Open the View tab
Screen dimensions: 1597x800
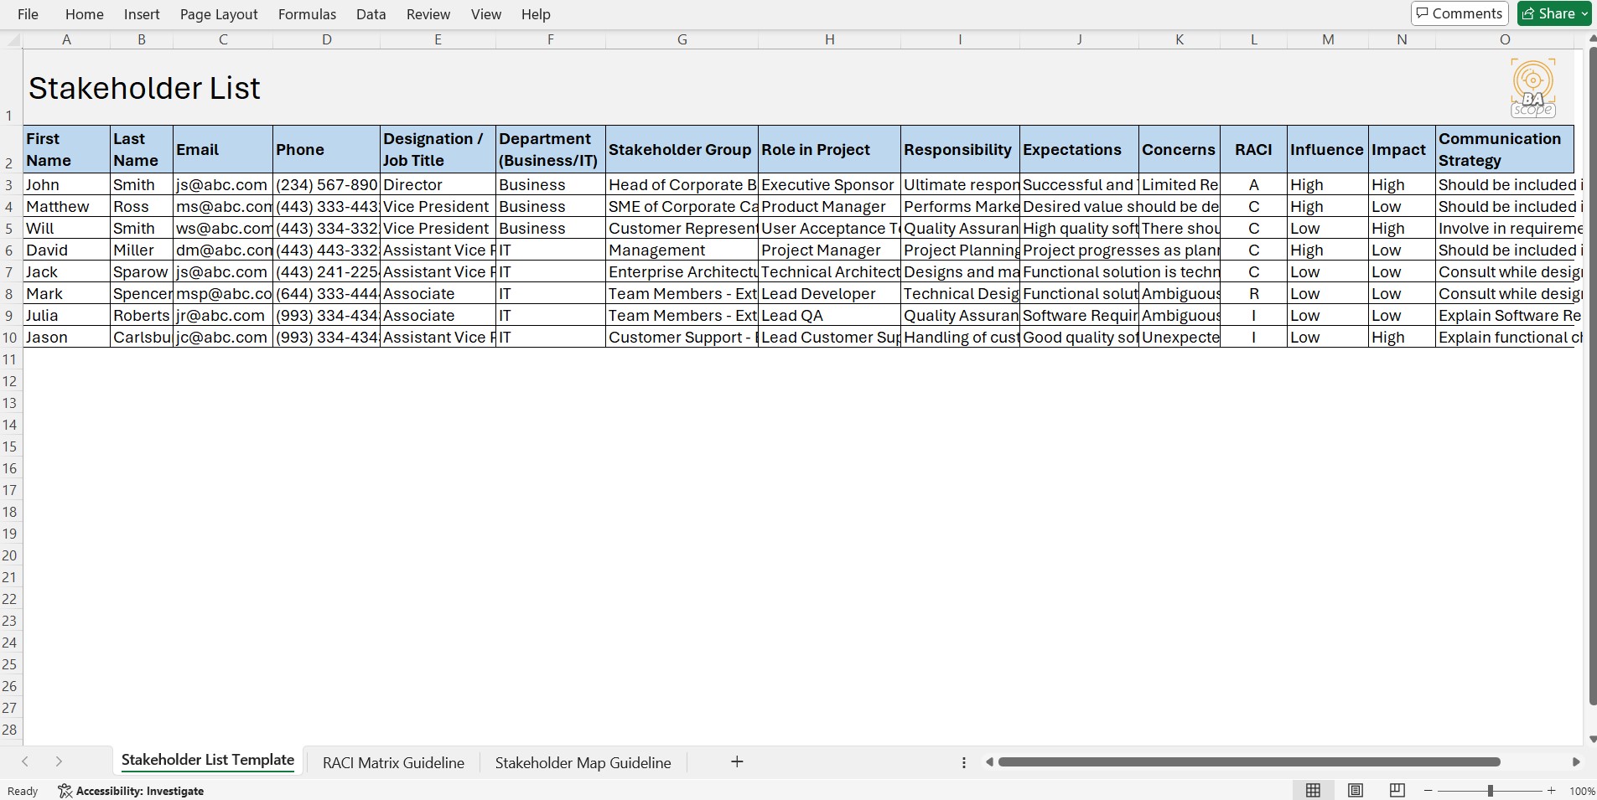pyautogui.click(x=486, y=14)
